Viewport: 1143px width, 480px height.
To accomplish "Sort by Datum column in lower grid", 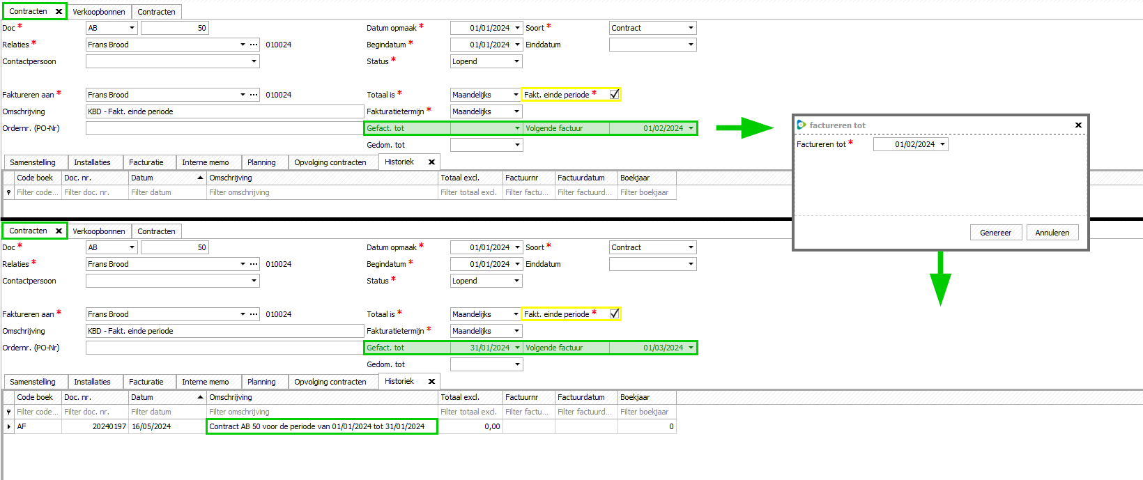I will pos(167,397).
